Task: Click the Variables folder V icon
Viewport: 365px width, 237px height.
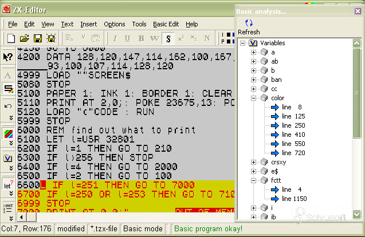Action: click(x=253, y=43)
